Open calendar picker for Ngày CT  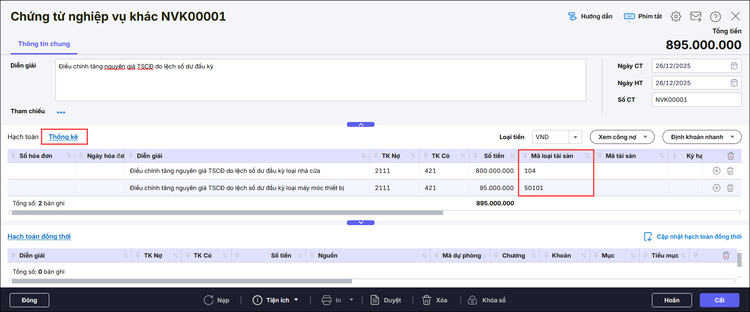[x=734, y=66]
